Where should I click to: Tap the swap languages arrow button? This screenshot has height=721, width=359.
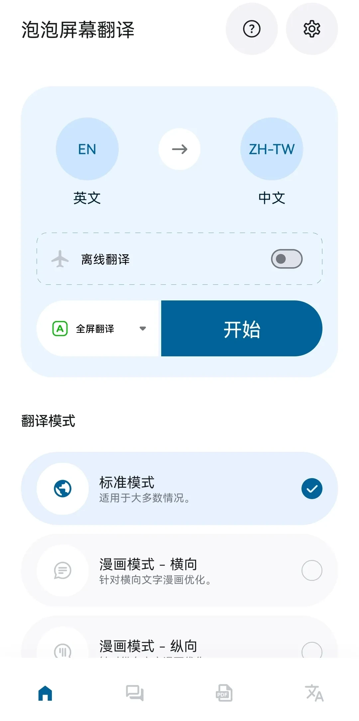coord(179,149)
